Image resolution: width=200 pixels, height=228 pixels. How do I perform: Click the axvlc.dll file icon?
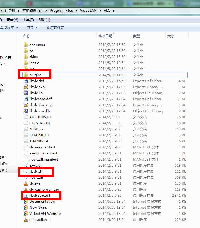coord(26,165)
